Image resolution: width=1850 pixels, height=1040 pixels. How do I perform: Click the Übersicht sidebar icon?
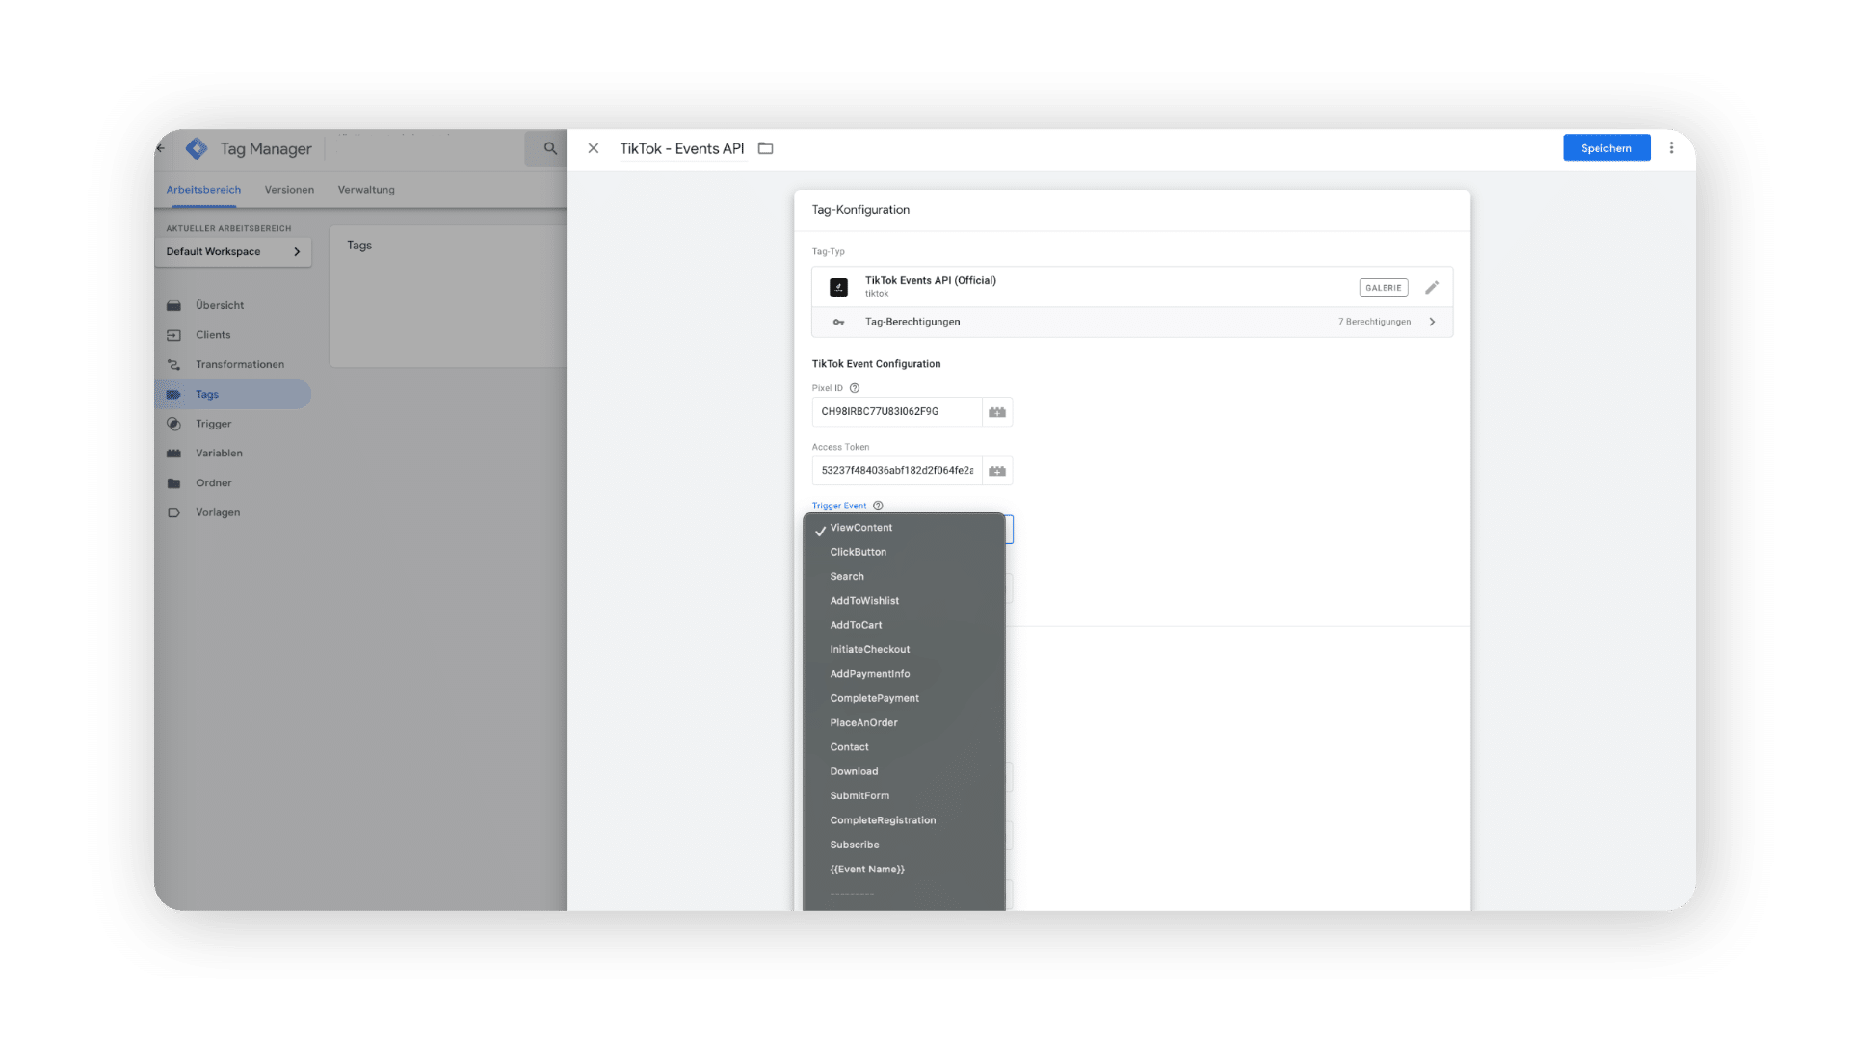(x=173, y=305)
